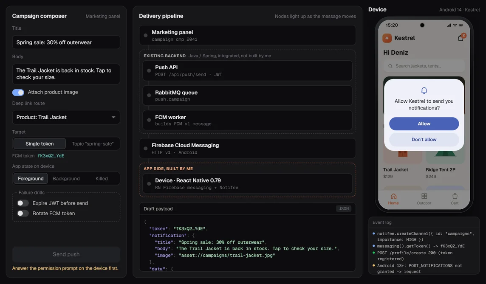The width and height of the screenshot is (486, 284).
Task: Turn on the Rotate FCM token toggle
Action: (x=23, y=214)
